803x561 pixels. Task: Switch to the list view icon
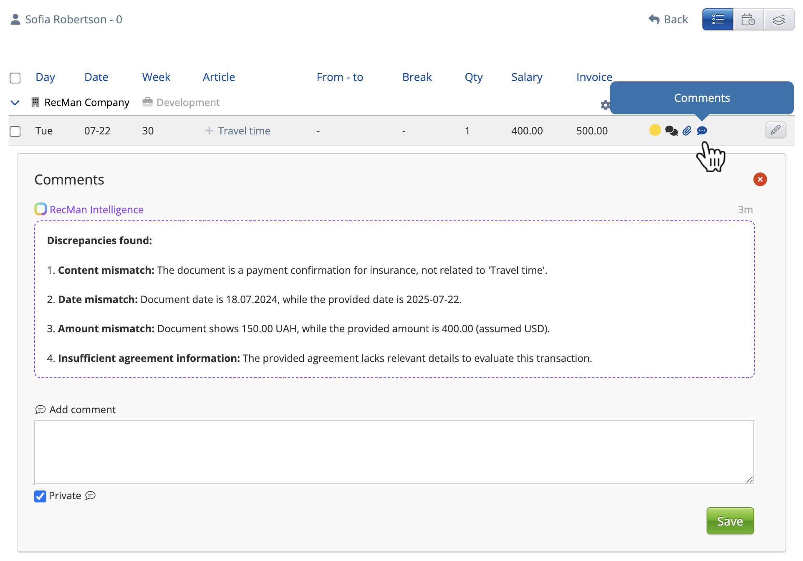717,20
